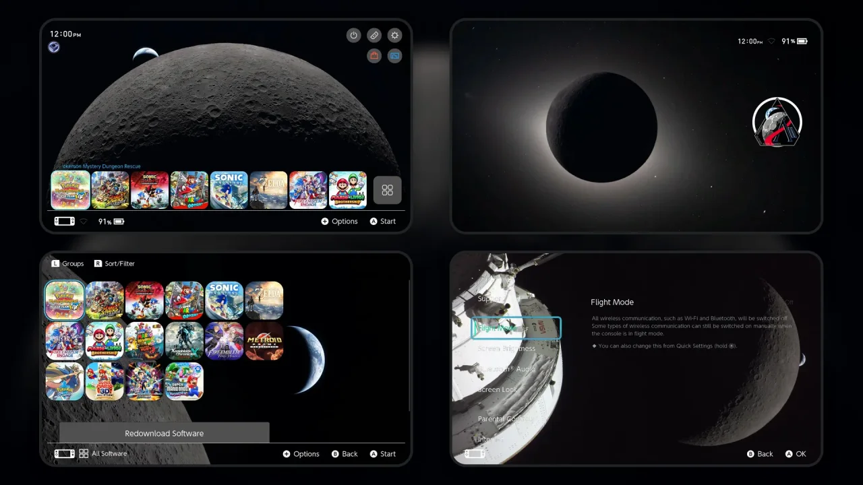This screenshot has height=485, width=863.
Task: Select Sonic Frontiers in the software grid
Action: tap(225, 300)
